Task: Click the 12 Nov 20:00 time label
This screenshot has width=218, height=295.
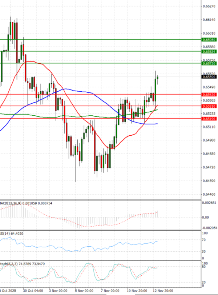Action: [162, 291]
